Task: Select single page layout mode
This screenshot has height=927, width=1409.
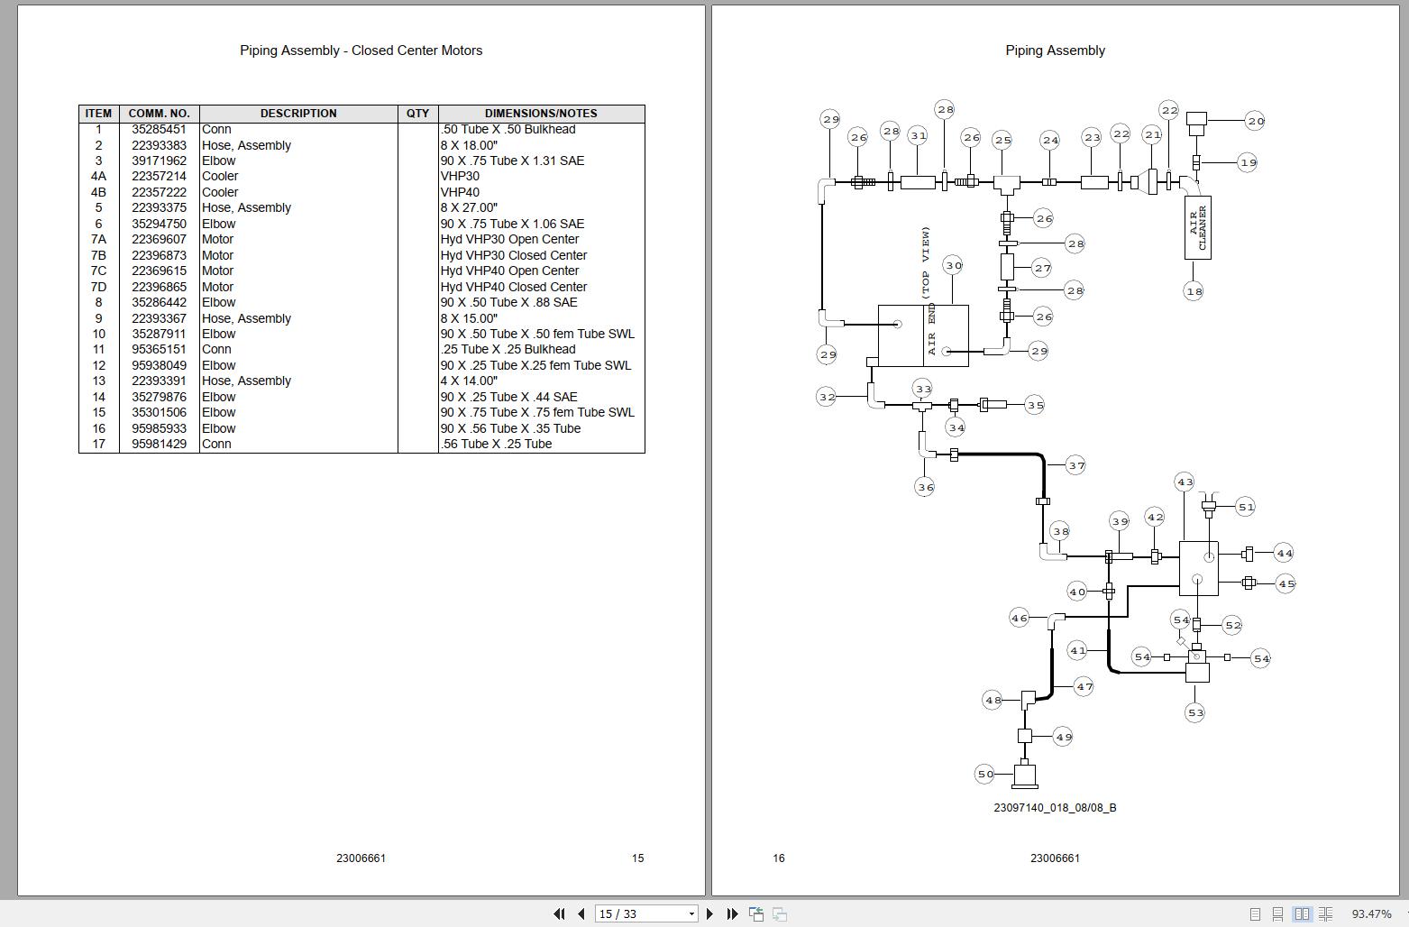Action: coord(1255,913)
